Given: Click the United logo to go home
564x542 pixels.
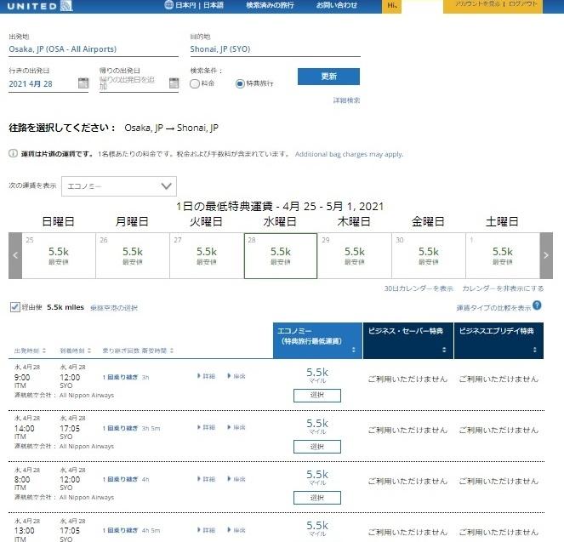Looking at the screenshot, I should click(40, 6).
